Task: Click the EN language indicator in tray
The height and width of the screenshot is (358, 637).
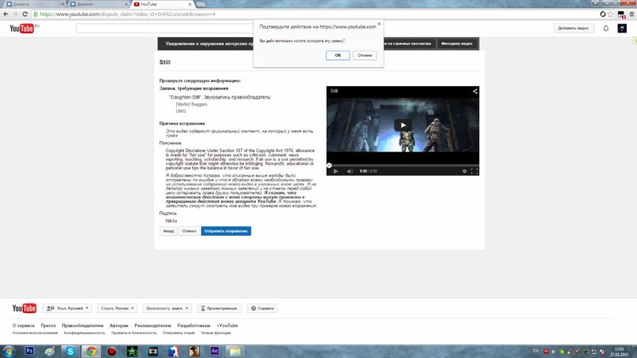Action: (535, 351)
